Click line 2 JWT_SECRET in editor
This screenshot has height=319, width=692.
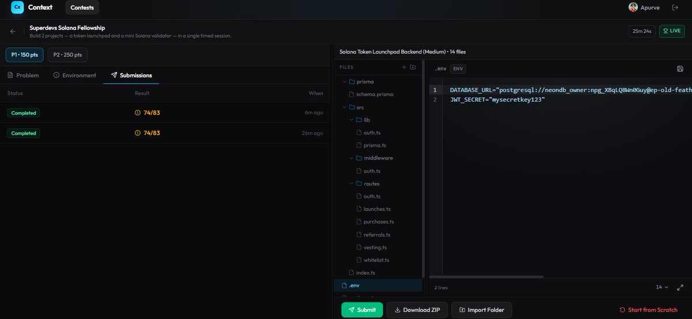click(x=498, y=100)
